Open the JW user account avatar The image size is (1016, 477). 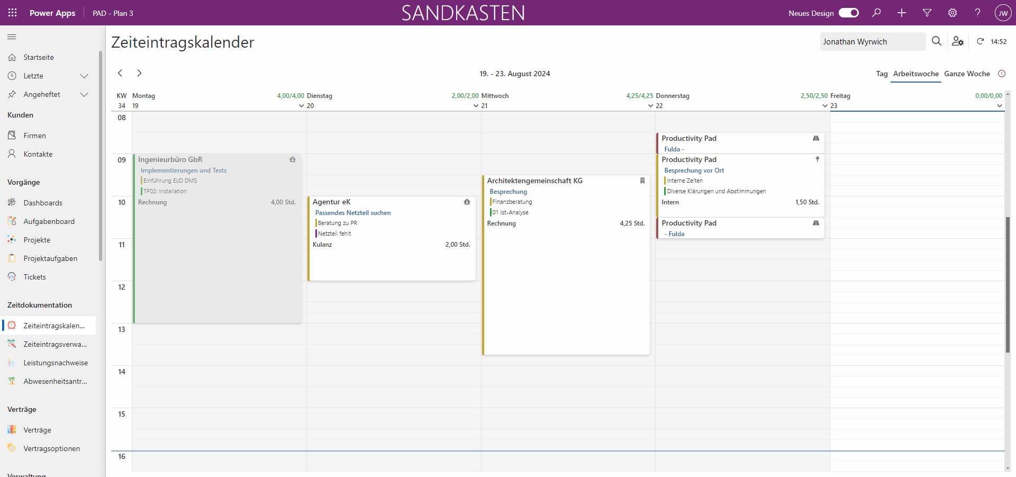pyautogui.click(x=1003, y=13)
